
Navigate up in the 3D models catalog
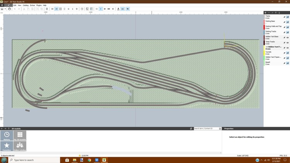click(x=9, y=129)
